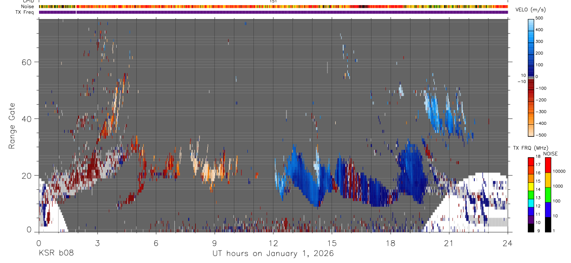Image resolution: width=571 pixels, height=263 pixels.
Task: Click the purple 10–11 MHz swatch in TX FRQ legend
Action: [x=531, y=219]
